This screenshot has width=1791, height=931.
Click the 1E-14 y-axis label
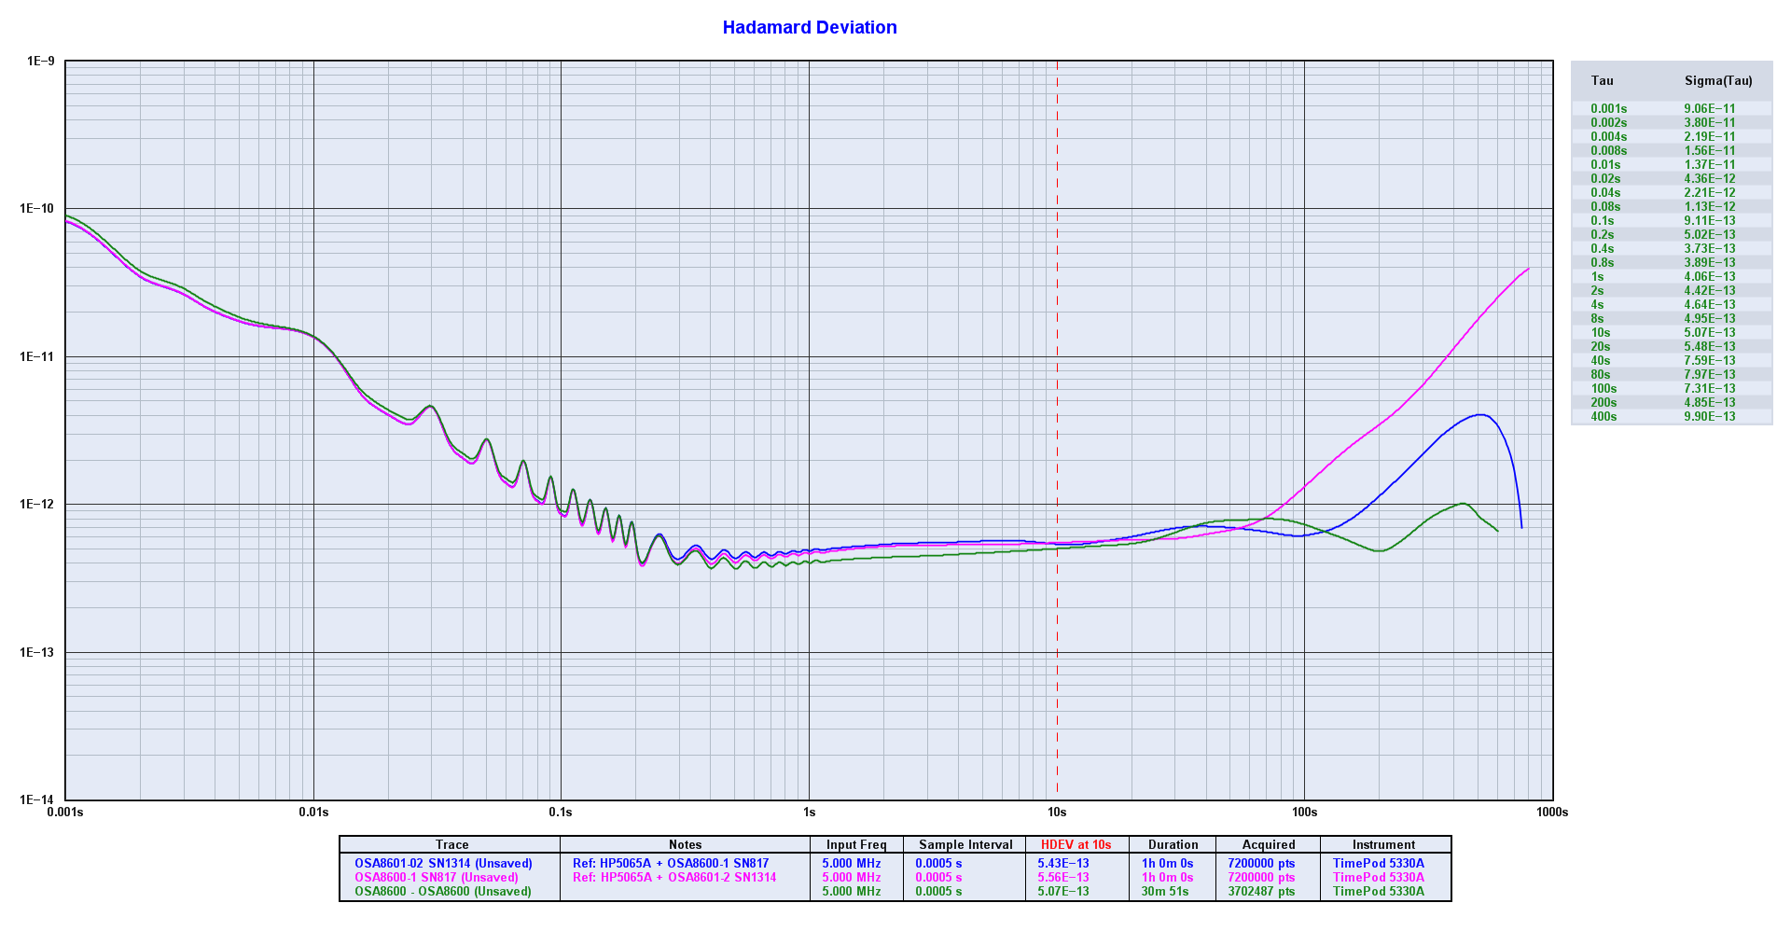coord(37,800)
